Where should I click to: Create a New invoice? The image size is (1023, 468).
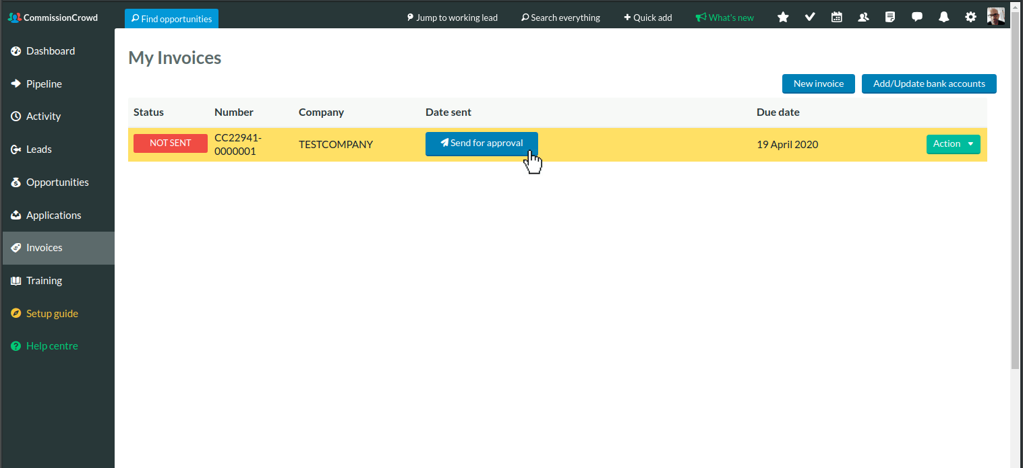coord(818,84)
